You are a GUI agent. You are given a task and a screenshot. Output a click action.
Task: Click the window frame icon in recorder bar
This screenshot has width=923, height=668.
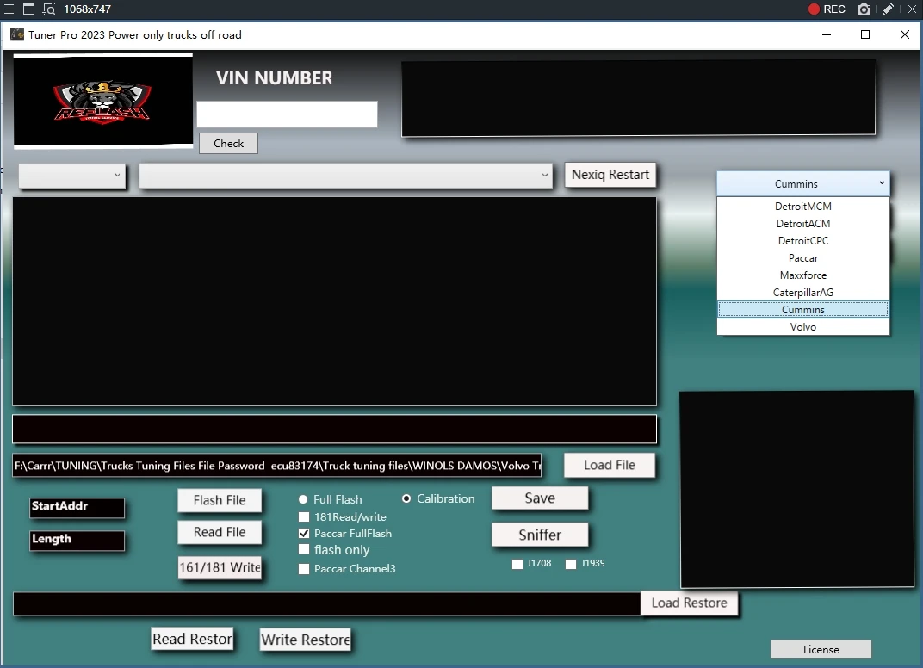point(28,9)
